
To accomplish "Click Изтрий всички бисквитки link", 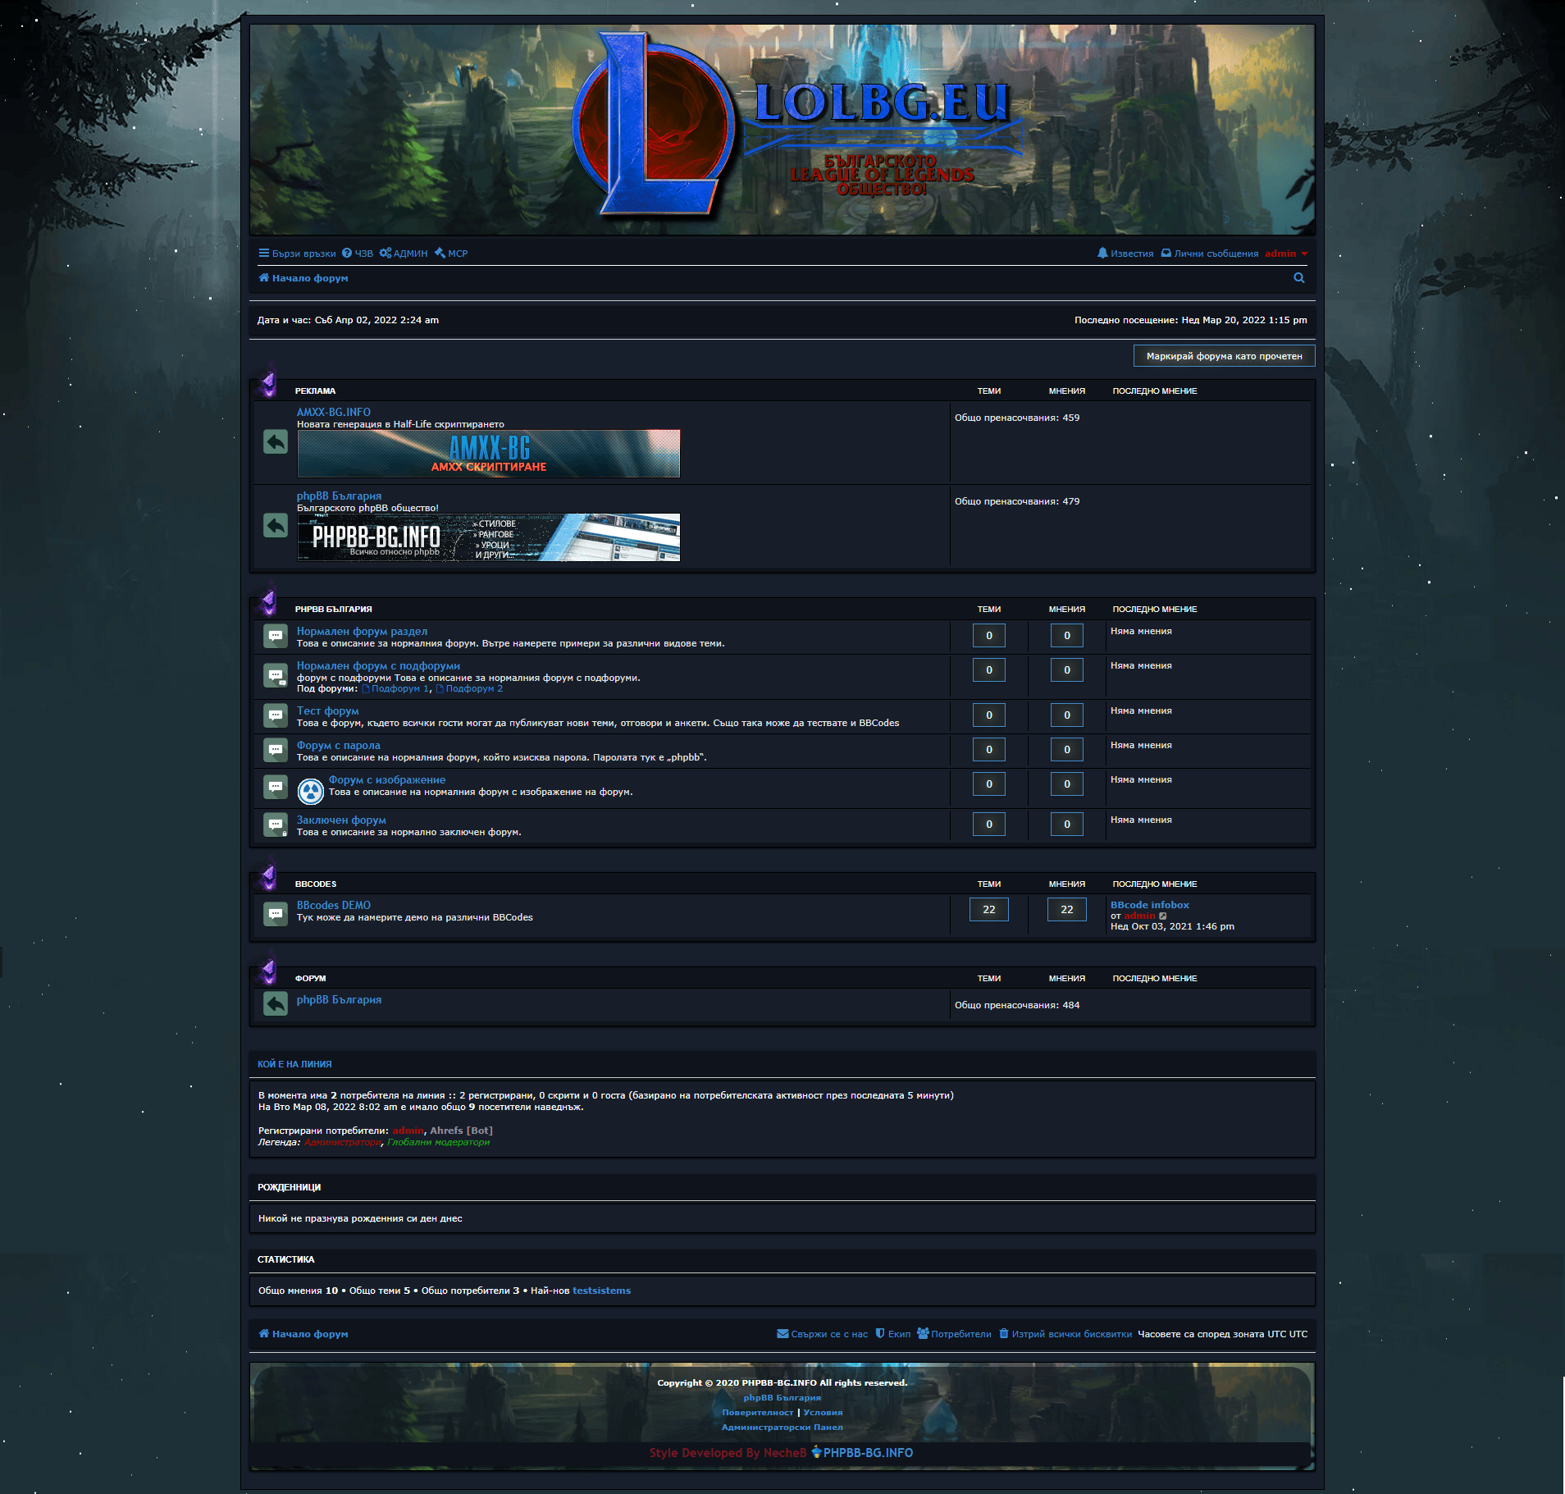I will [x=1065, y=1334].
